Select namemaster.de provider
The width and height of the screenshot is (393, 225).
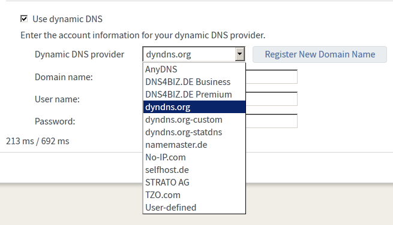tap(194, 144)
